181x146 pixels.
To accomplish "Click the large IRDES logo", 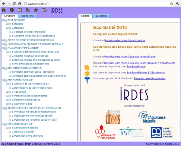I will [134, 94].
